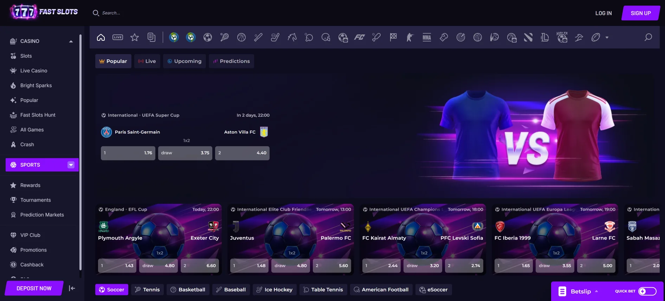Select the eSoccer sport chip
Image resolution: width=665 pixels, height=301 pixels.
tap(434, 290)
